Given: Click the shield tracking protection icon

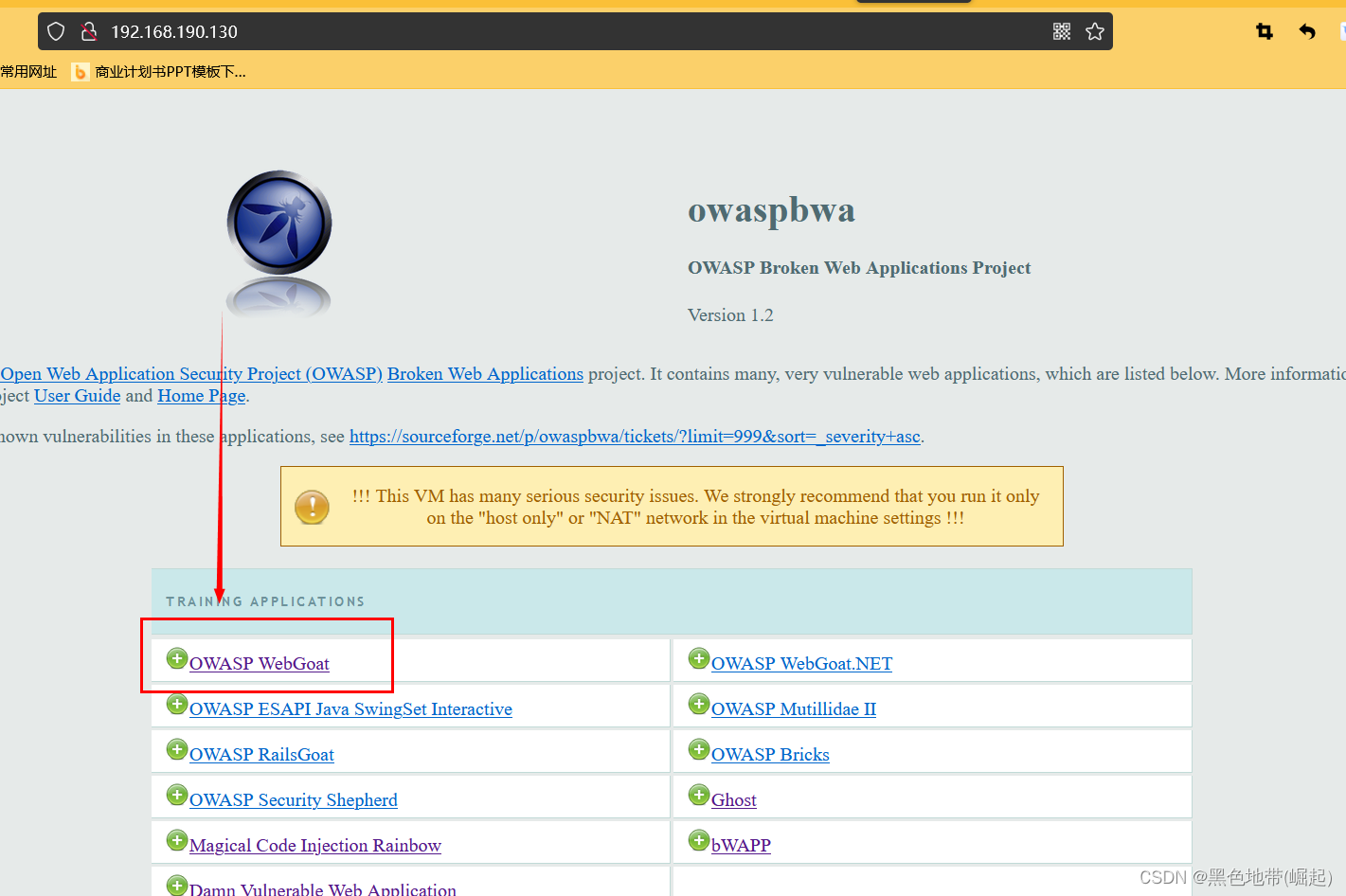Looking at the screenshot, I should click(x=56, y=31).
